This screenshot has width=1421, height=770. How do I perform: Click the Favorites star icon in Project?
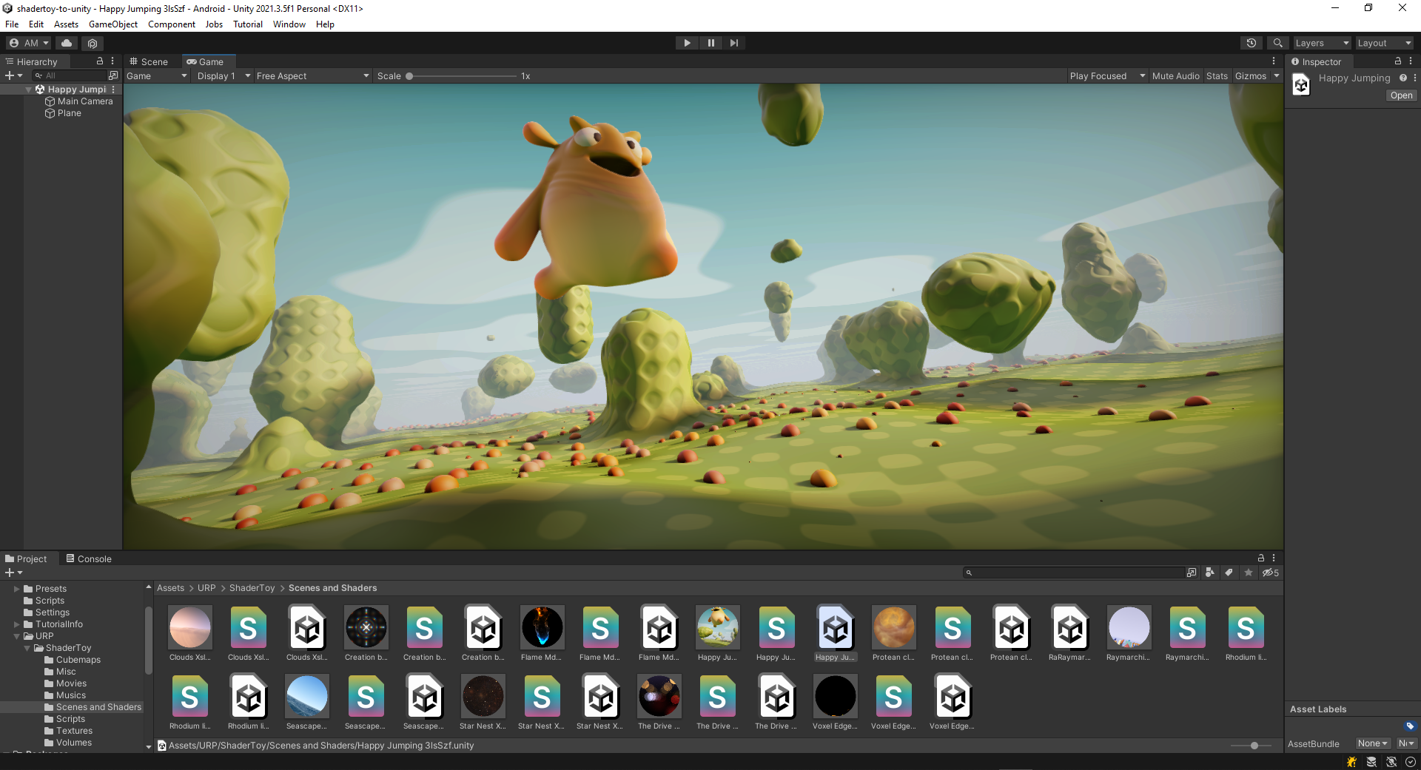pos(1249,573)
